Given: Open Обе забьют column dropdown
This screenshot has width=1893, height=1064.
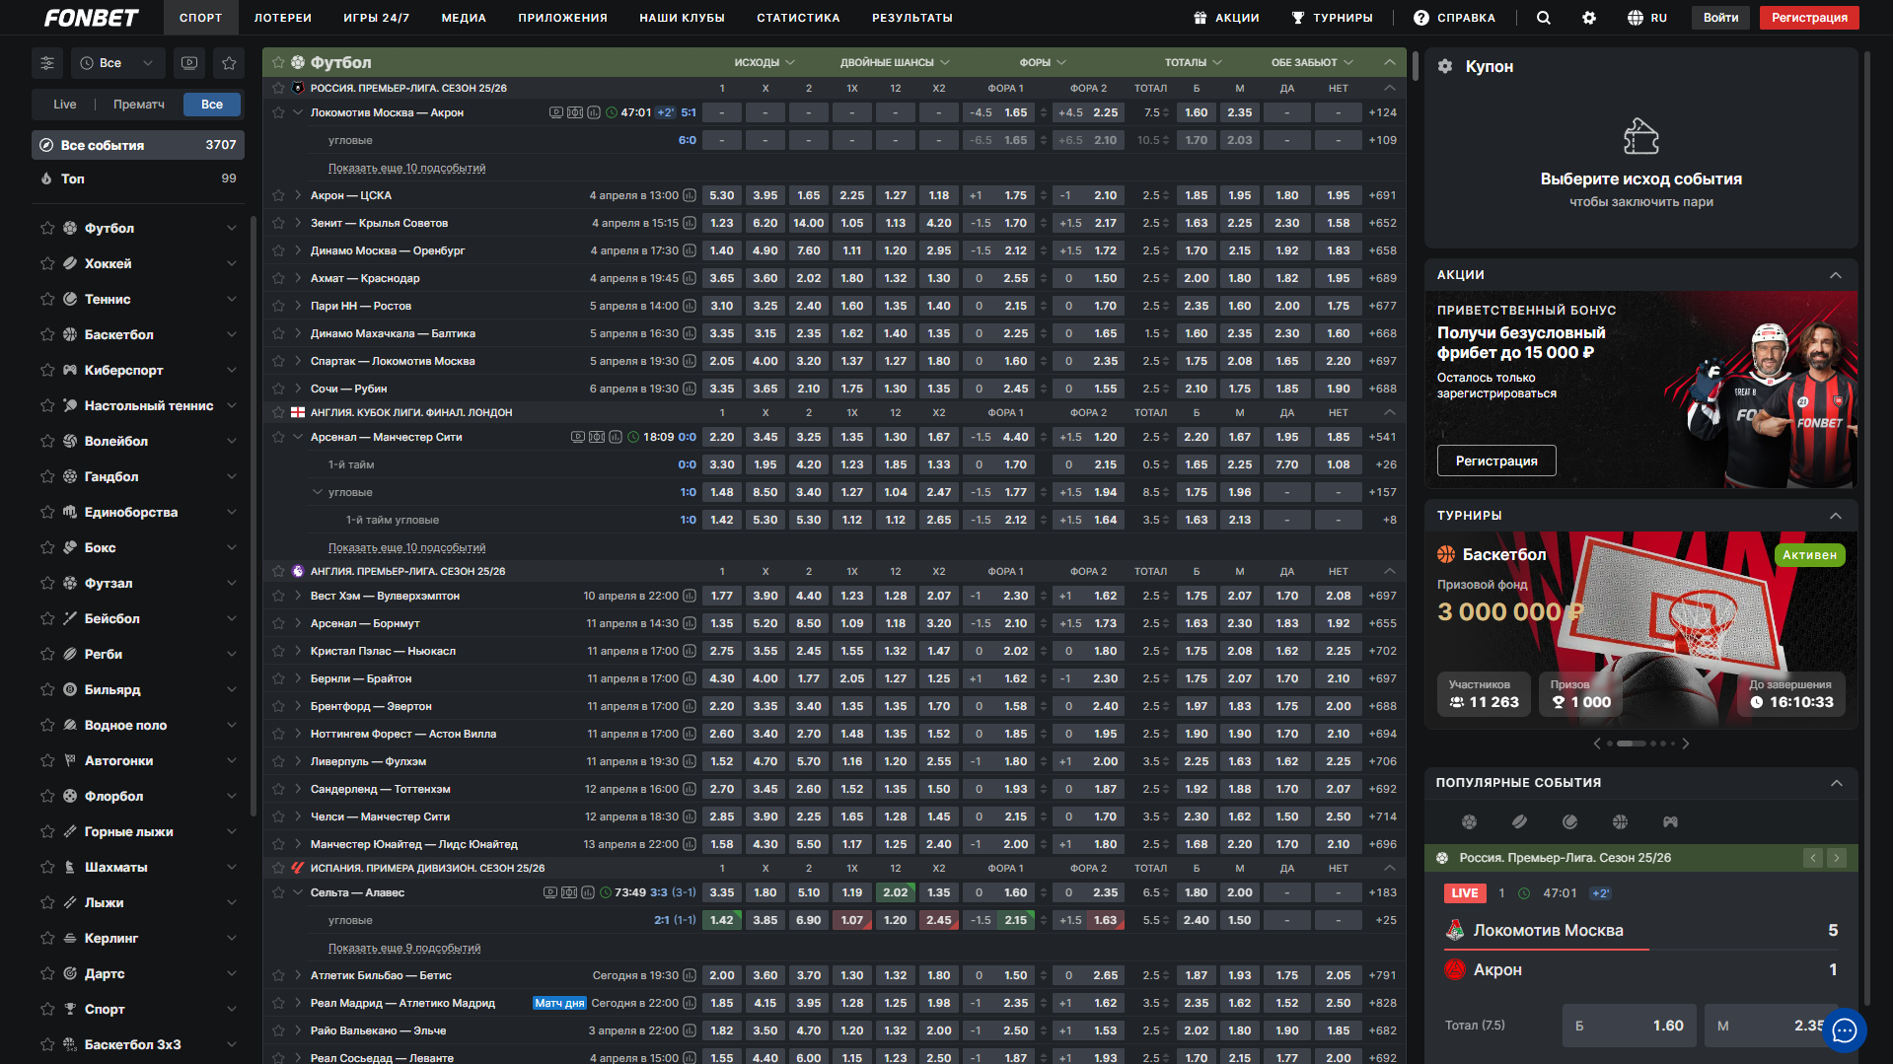Looking at the screenshot, I should [x=1312, y=62].
